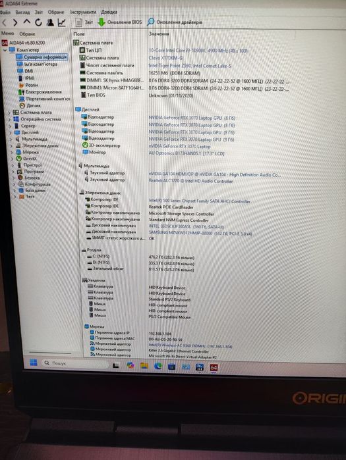346x460 pixels.
Task: Refresh the AIDA64 page
Action: 38,22
